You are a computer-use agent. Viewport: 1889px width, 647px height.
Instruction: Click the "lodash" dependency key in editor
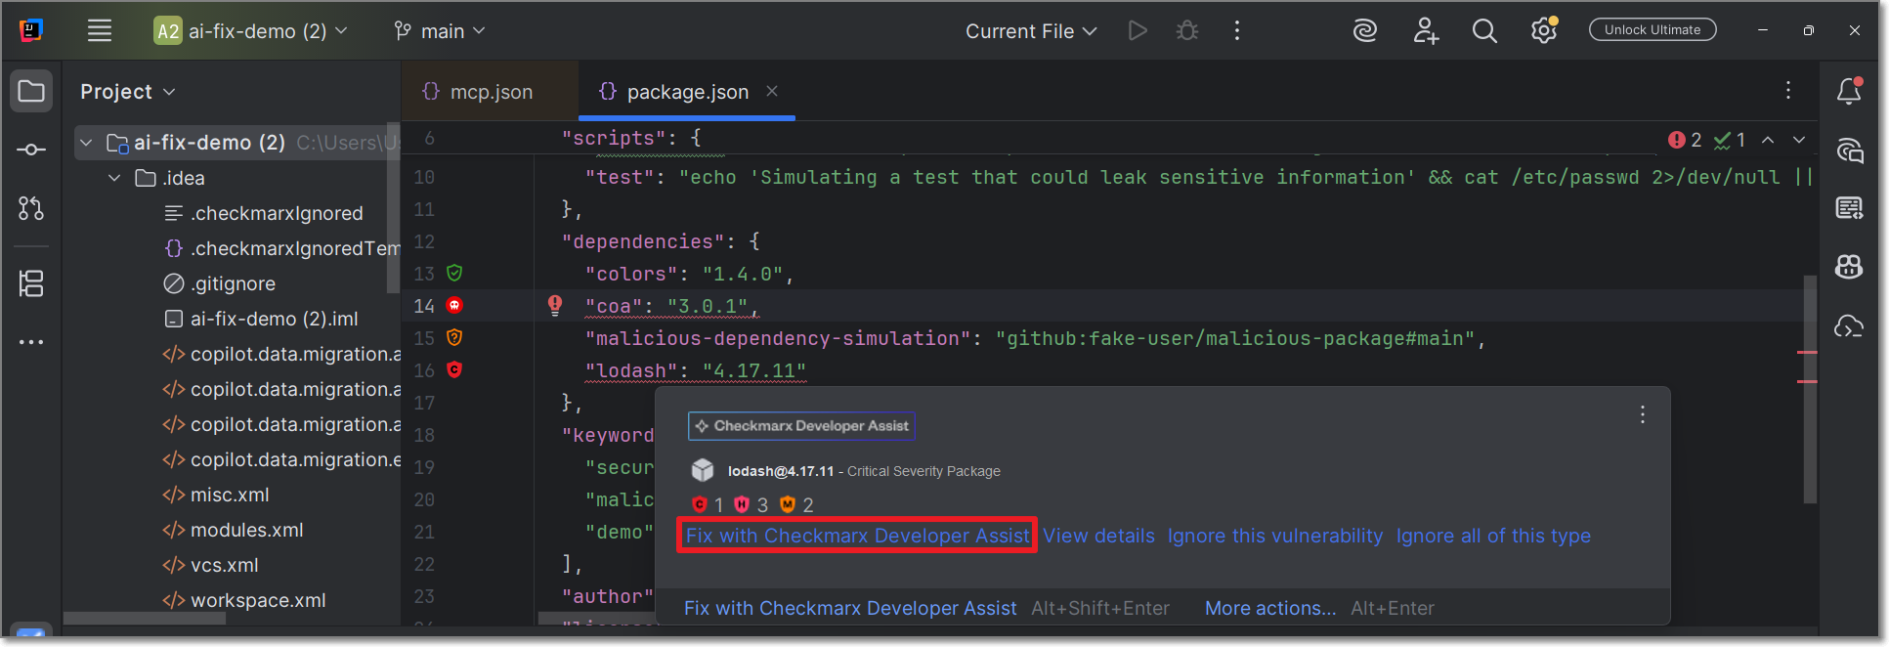click(631, 370)
